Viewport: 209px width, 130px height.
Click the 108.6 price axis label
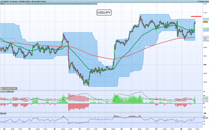tap(205, 82)
